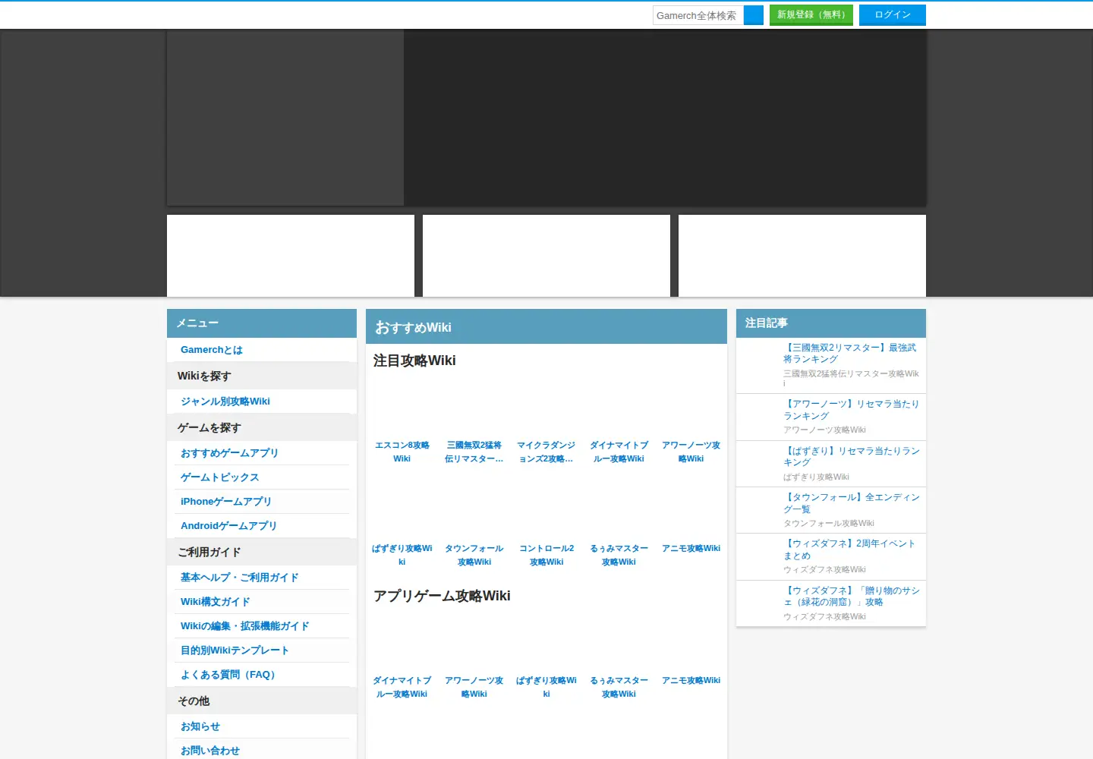
Task: Click the blue search button beside Gamerch全体検索
Action: click(x=754, y=15)
